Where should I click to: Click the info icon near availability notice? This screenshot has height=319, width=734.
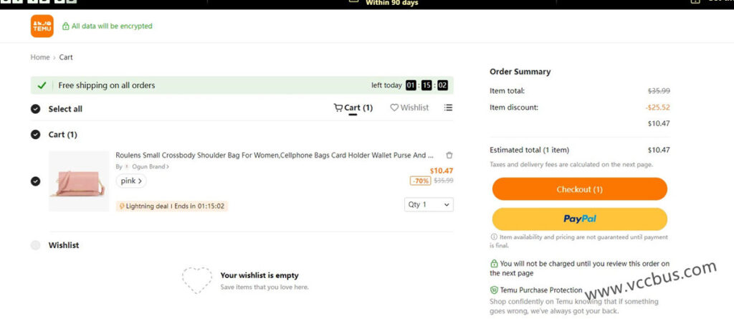494,237
